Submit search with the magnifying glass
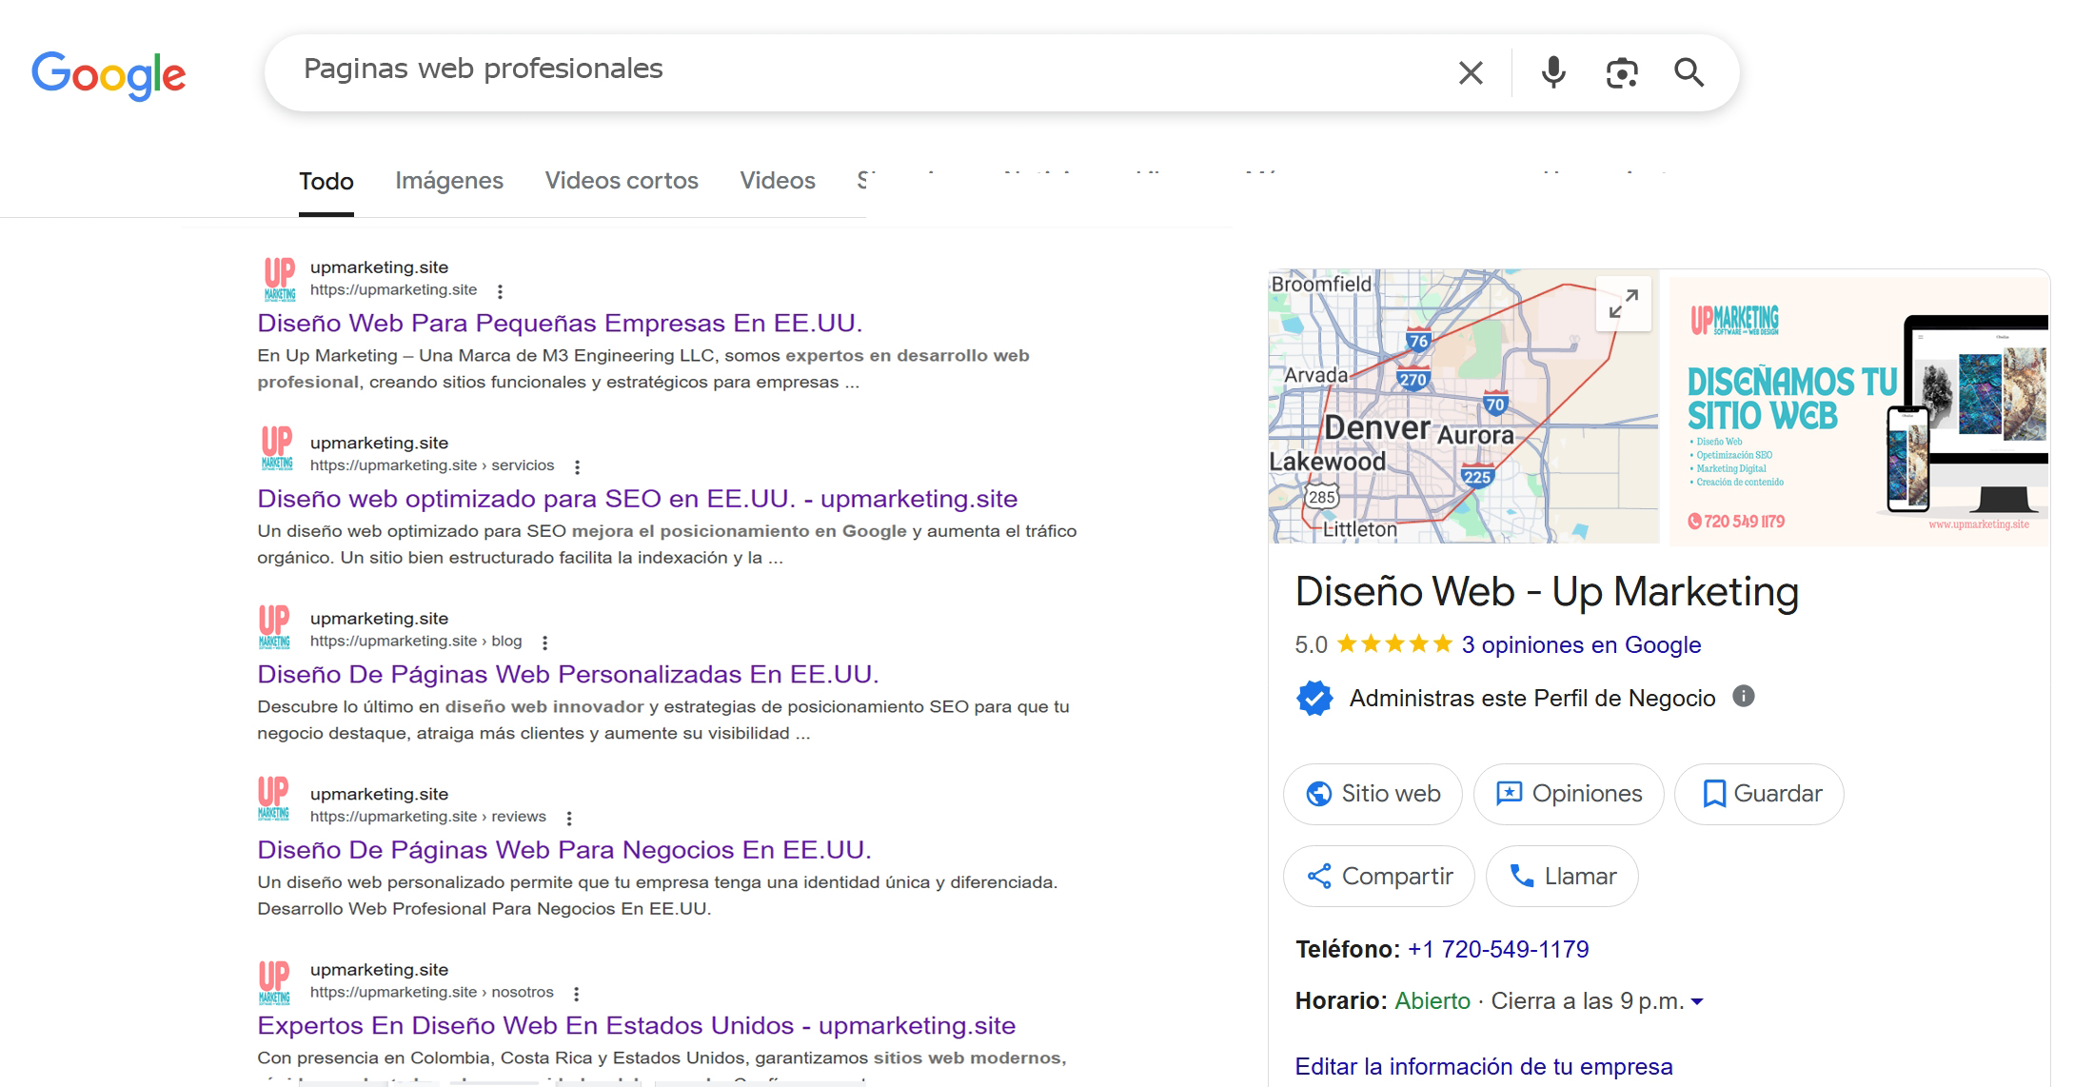2094x1087 pixels. pyautogui.click(x=1689, y=72)
